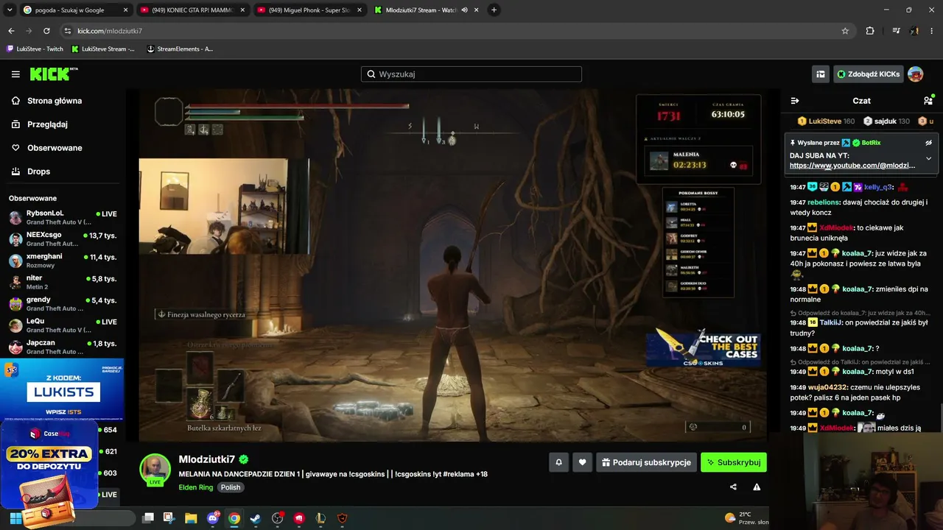
Task: Open Task View in the taskbar
Action: coord(148,518)
